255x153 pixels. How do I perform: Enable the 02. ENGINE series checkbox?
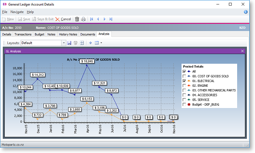(184, 86)
